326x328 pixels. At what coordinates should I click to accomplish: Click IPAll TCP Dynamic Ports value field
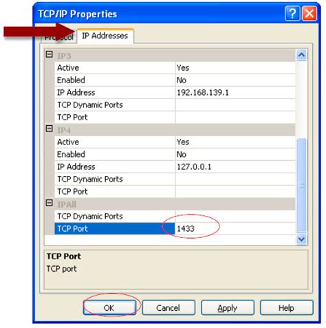(235, 217)
